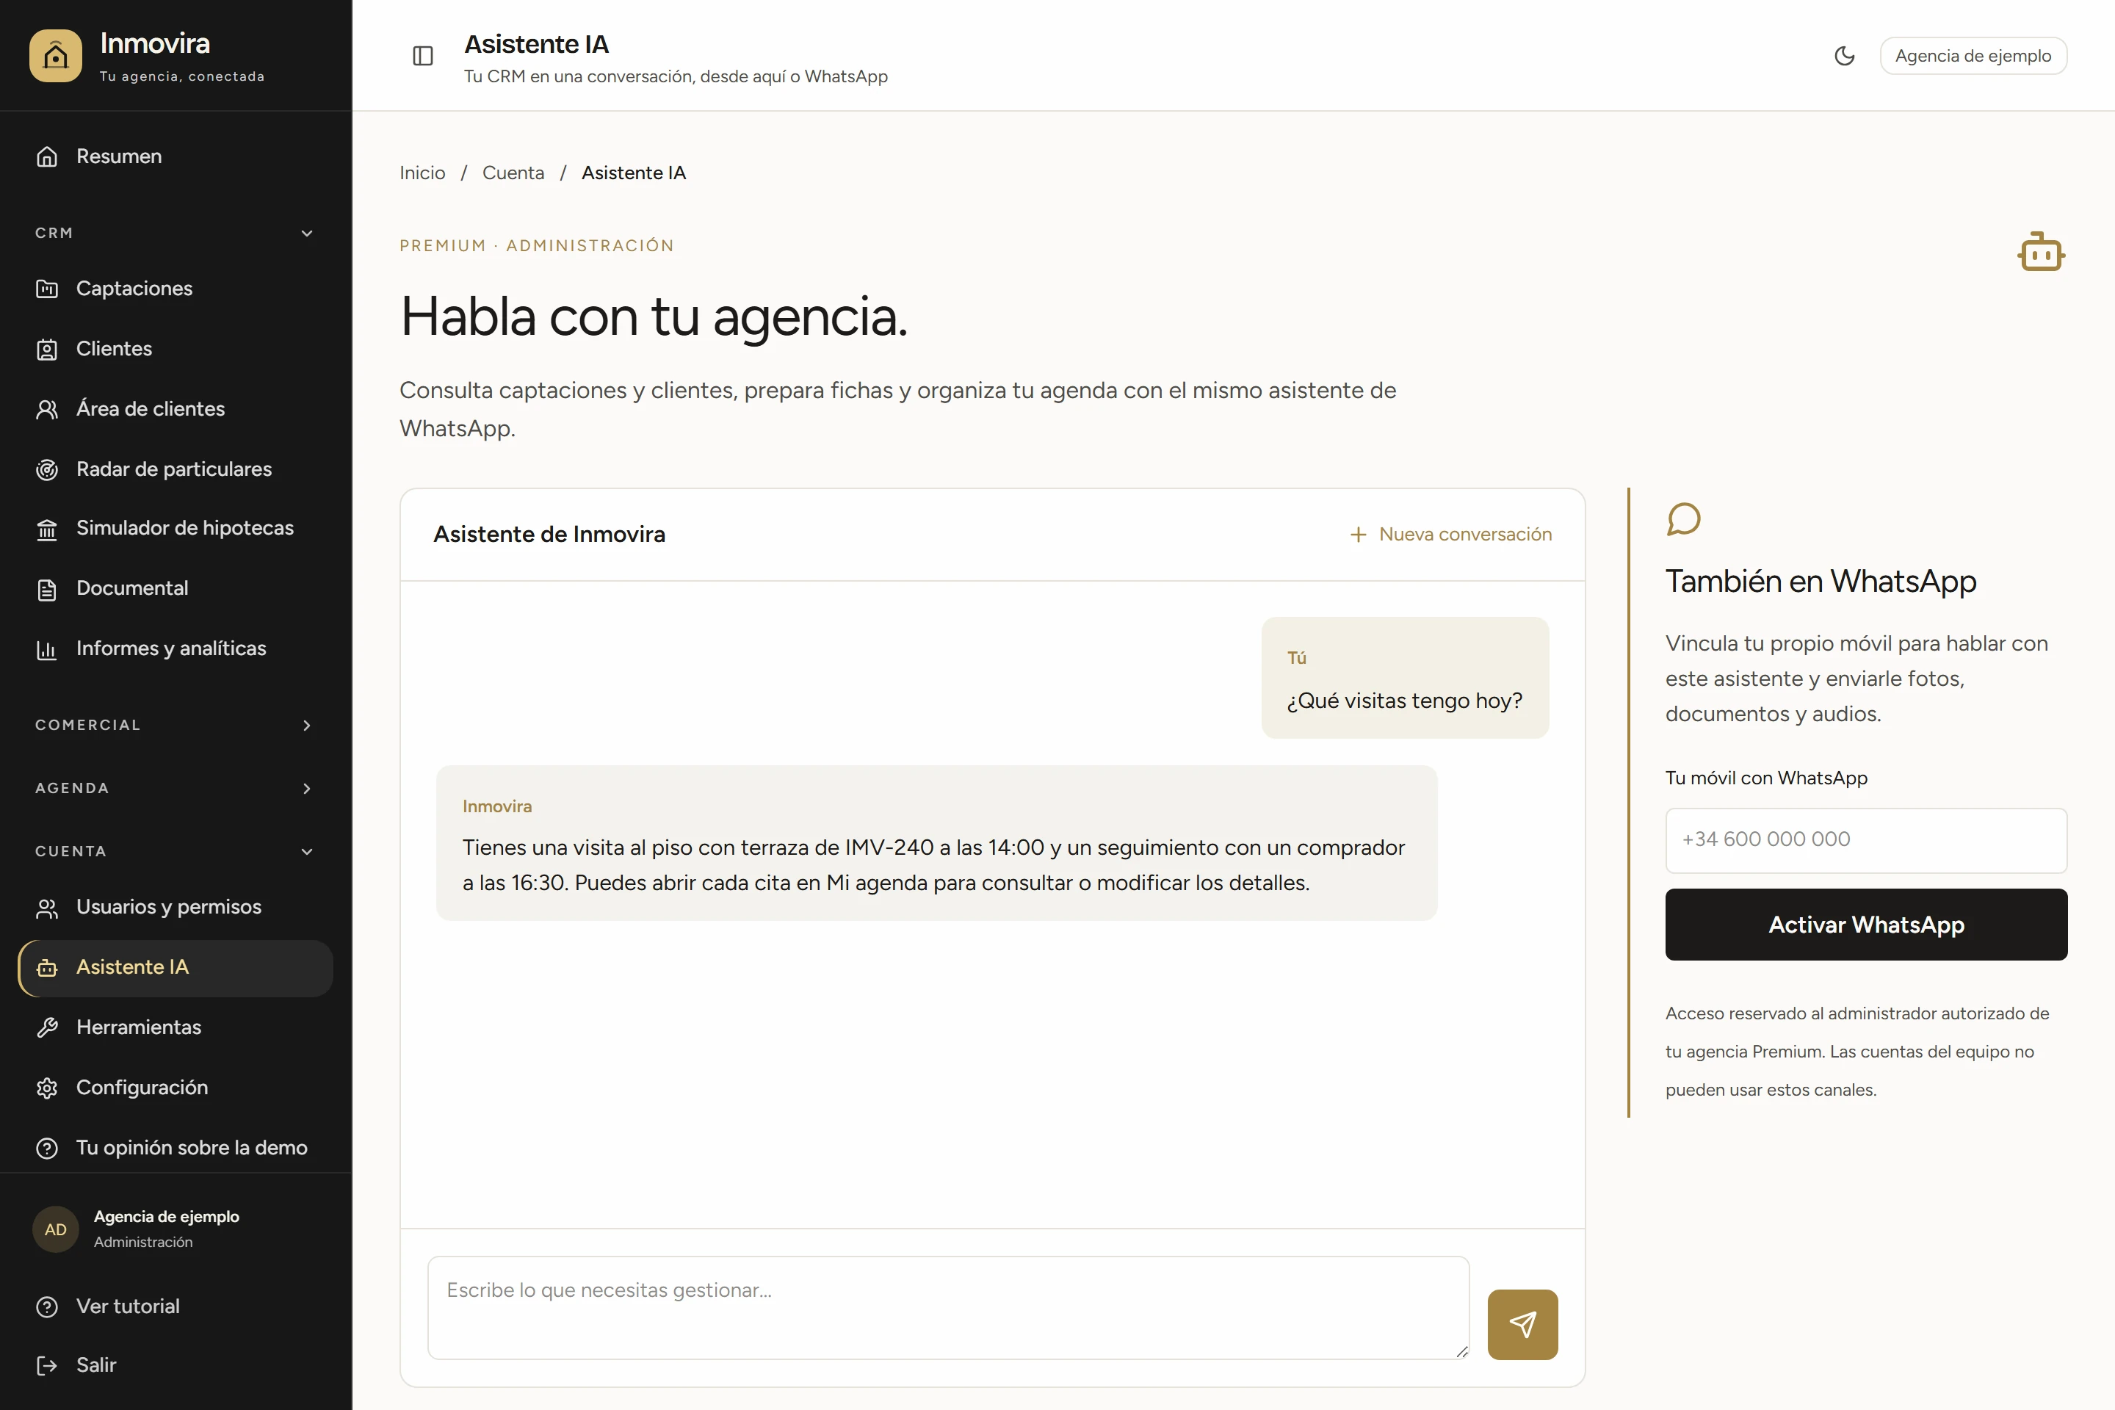Screen dimensions: 2115x1410
Task: Expand the Agenda section
Action: click(176, 788)
